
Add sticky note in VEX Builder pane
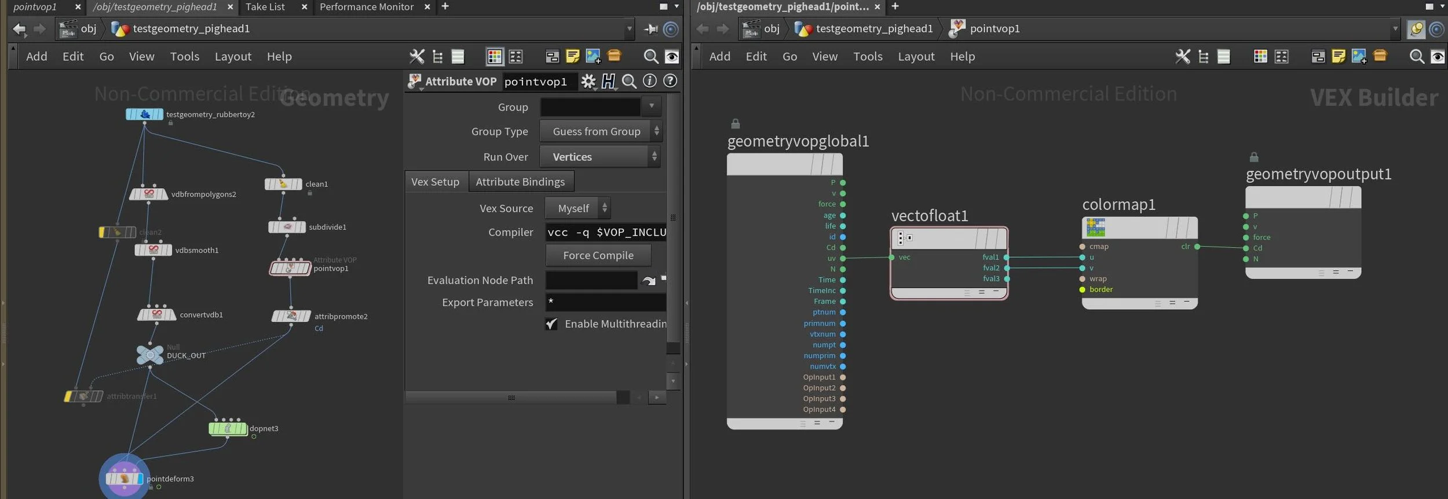(x=1338, y=56)
